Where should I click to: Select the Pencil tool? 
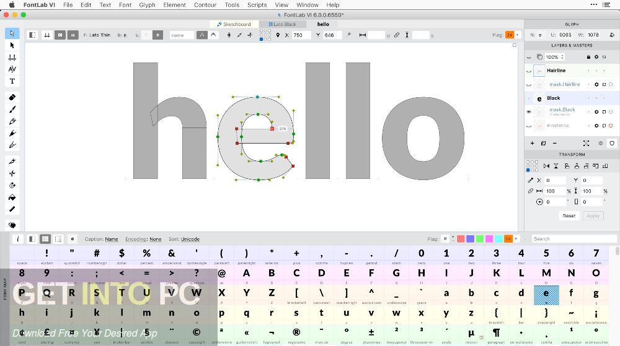tap(12, 121)
